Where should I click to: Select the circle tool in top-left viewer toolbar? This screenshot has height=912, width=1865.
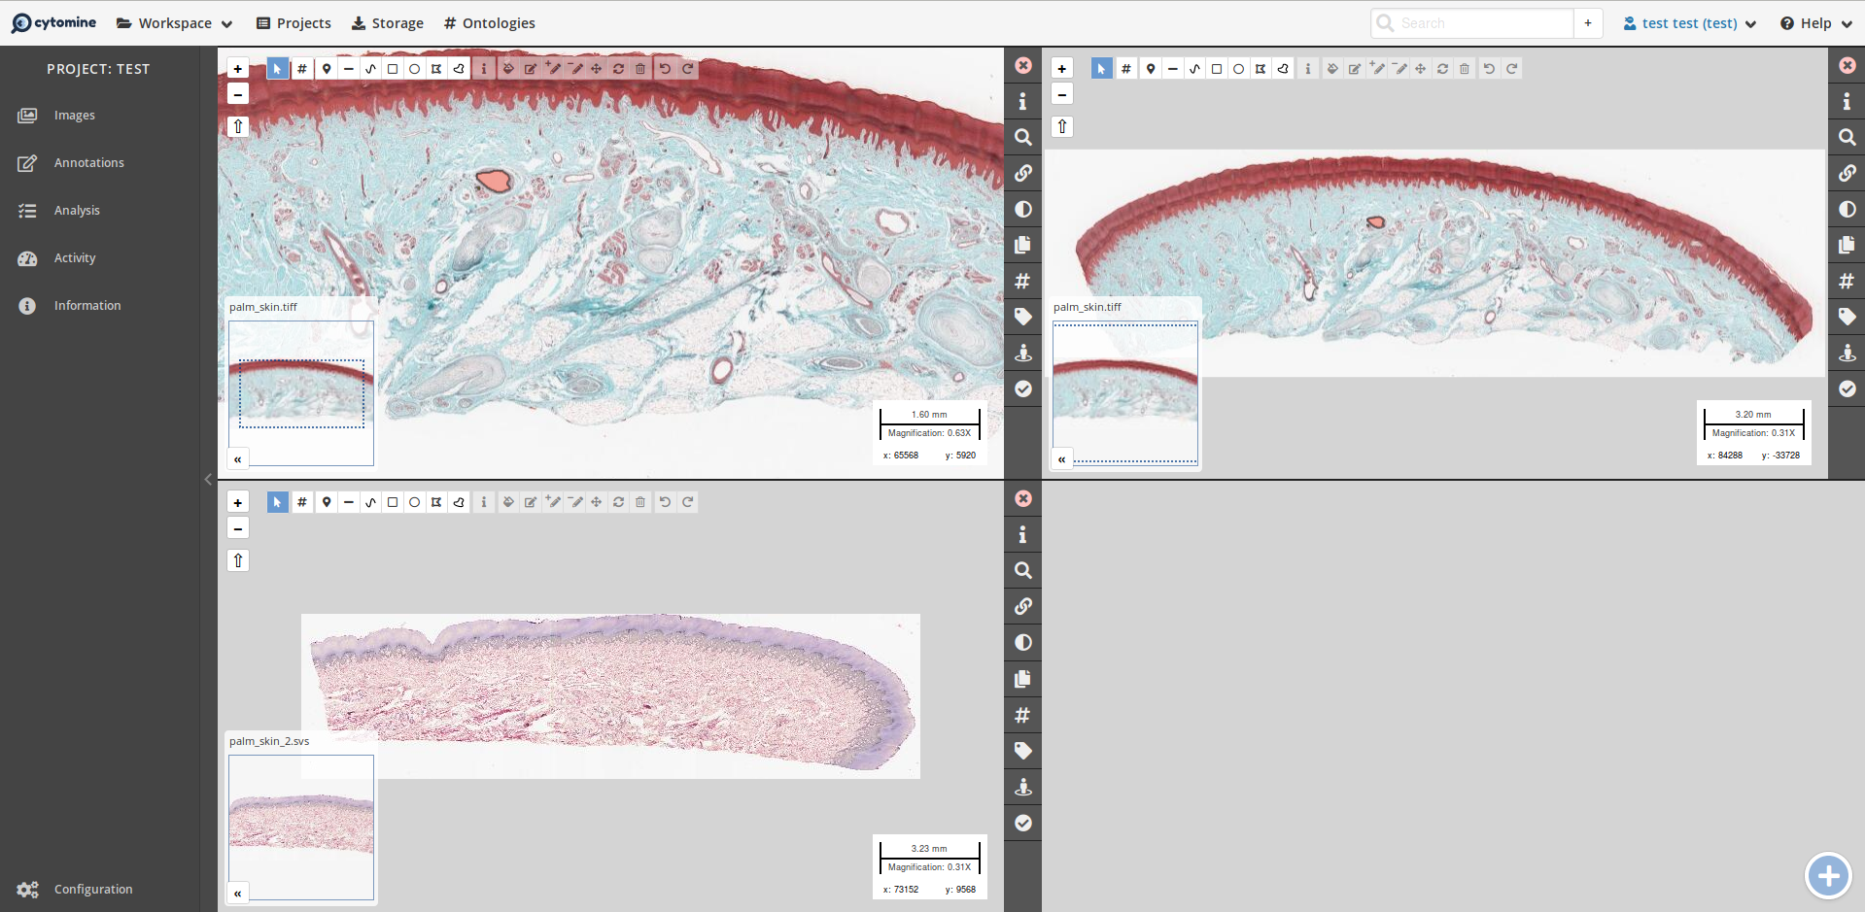(x=415, y=69)
